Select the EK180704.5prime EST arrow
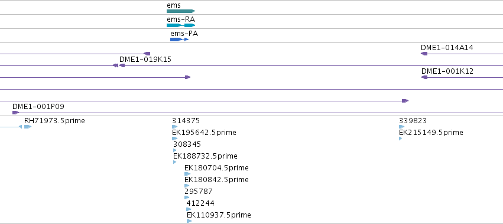The width and height of the screenshot is (503, 224). [187, 174]
